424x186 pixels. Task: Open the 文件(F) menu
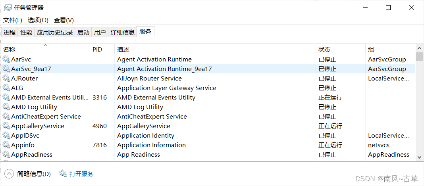(13, 20)
